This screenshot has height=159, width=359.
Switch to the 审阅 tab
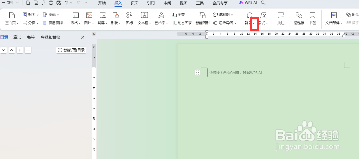tap(167, 3)
